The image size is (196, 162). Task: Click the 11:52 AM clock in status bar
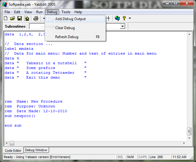click(179, 157)
